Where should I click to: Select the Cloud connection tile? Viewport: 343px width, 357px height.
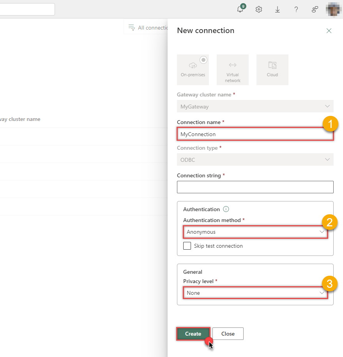coord(272,70)
